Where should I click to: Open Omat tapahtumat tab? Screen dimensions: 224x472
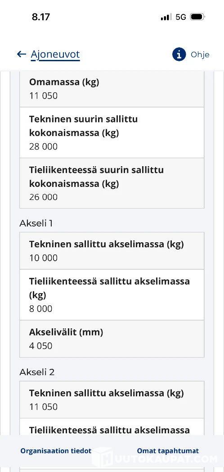pyautogui.click(x=168, y=451)
